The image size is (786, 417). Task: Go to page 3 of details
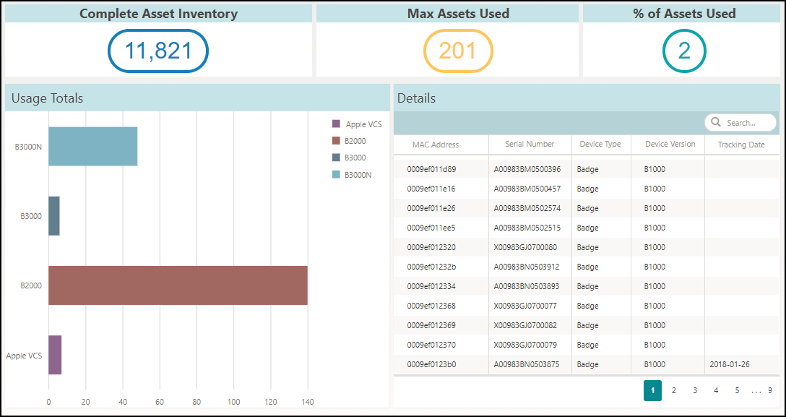694,391
